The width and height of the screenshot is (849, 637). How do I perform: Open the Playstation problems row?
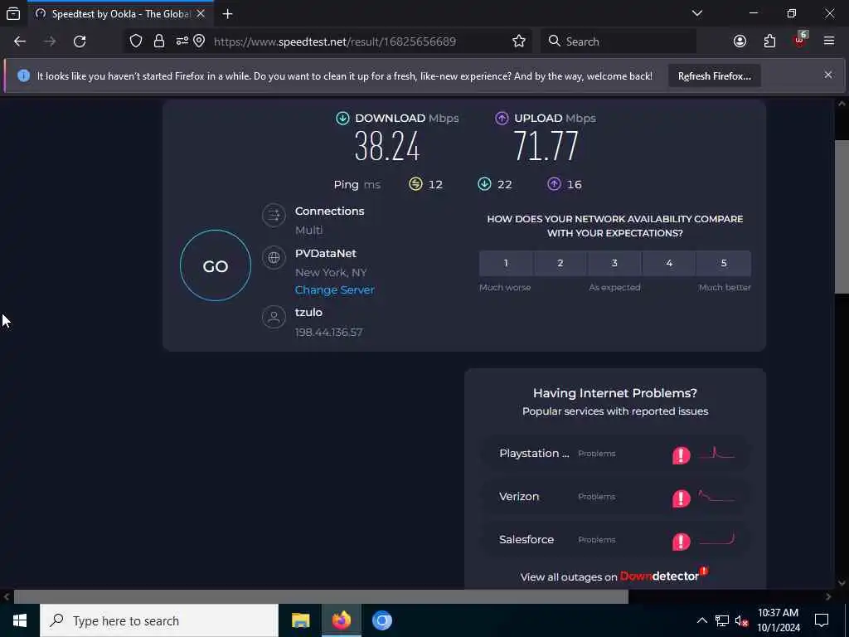tap(615, 454)
